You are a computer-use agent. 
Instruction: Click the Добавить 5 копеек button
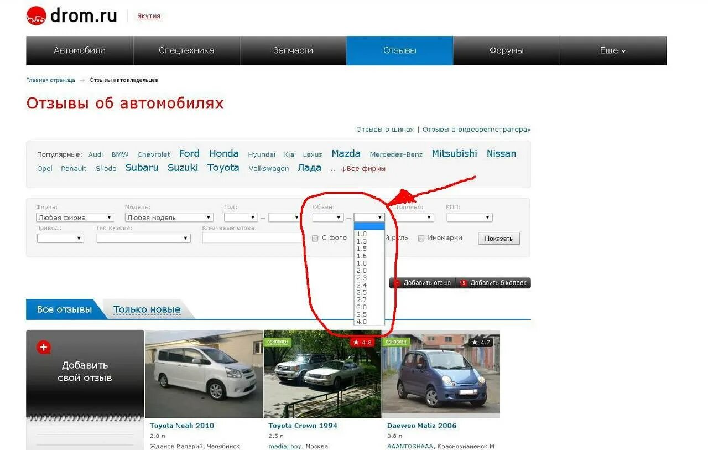pos(493,283)
